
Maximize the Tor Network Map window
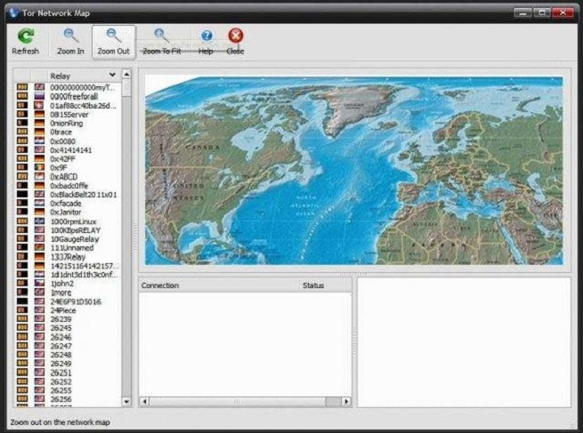(x=542, y=12)
